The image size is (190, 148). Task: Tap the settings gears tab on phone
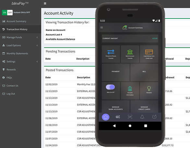click(x=118, y=117)
